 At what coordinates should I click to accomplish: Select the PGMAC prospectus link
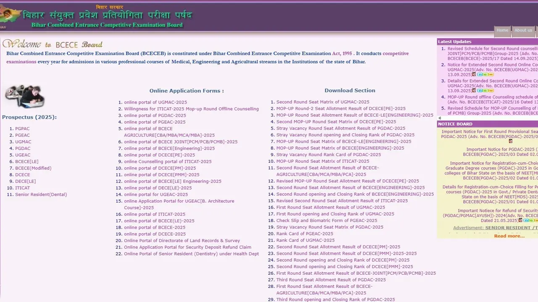(x=22, y=128)
